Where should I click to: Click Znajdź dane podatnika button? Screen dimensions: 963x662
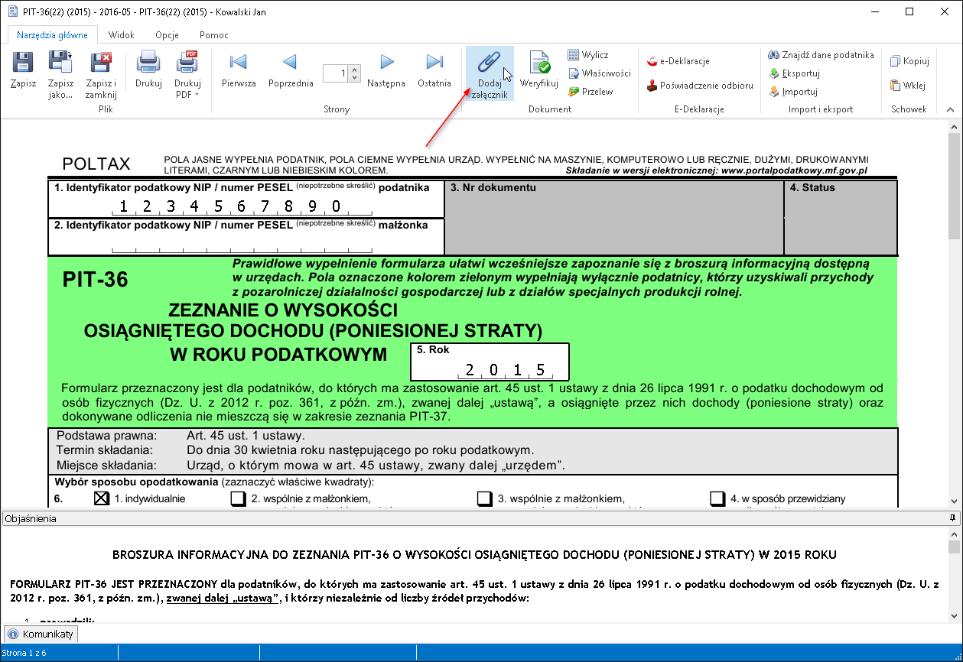click(821, 55)
